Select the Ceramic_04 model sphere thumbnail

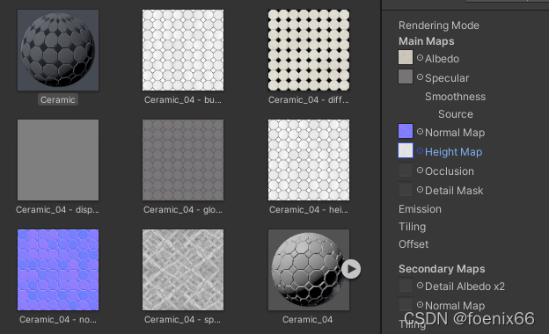click(309, 270)
